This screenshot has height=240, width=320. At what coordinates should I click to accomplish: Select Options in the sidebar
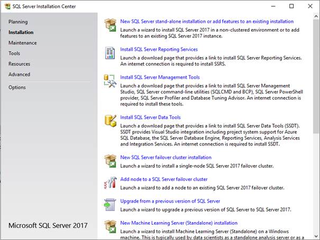(x=17, y=88)
